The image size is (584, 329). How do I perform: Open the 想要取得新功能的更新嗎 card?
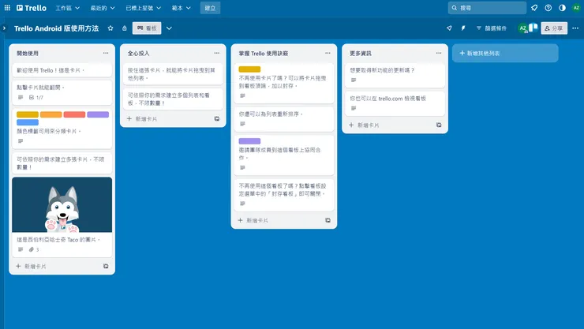395,76
